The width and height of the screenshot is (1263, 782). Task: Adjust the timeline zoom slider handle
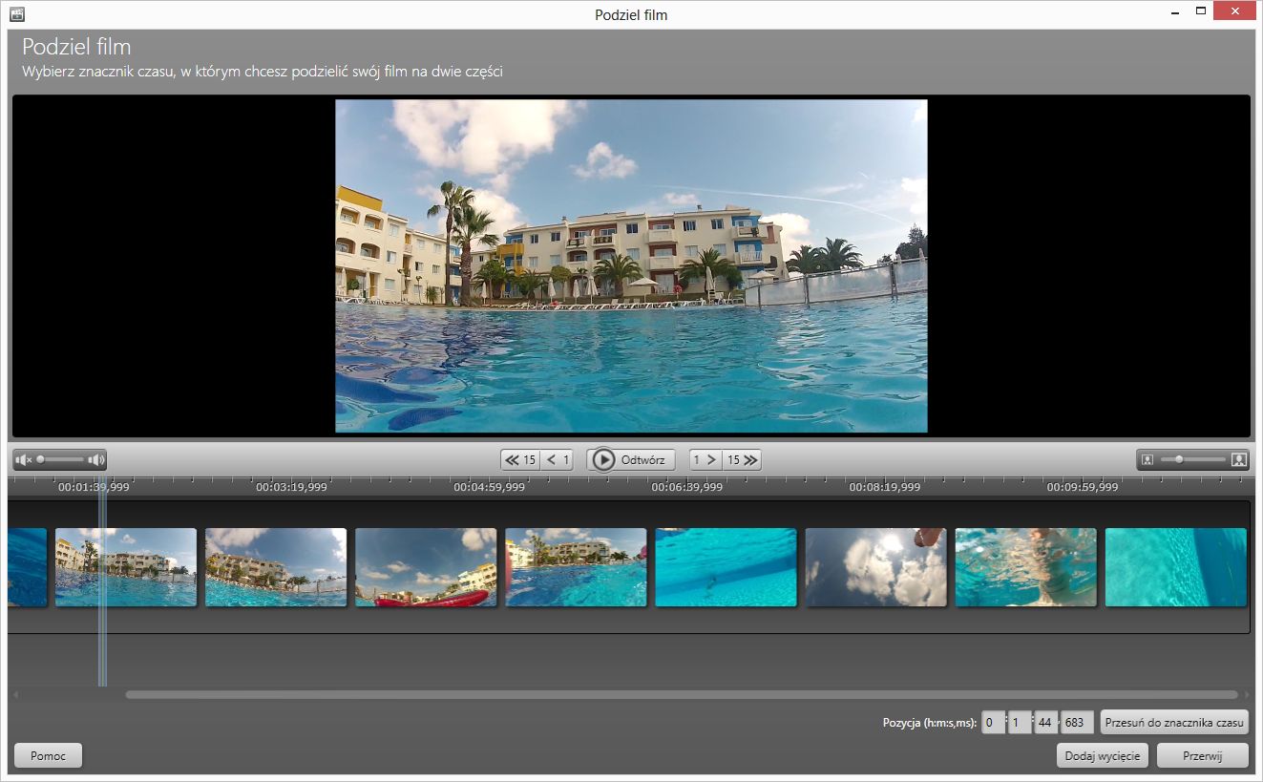[1179, 460]
